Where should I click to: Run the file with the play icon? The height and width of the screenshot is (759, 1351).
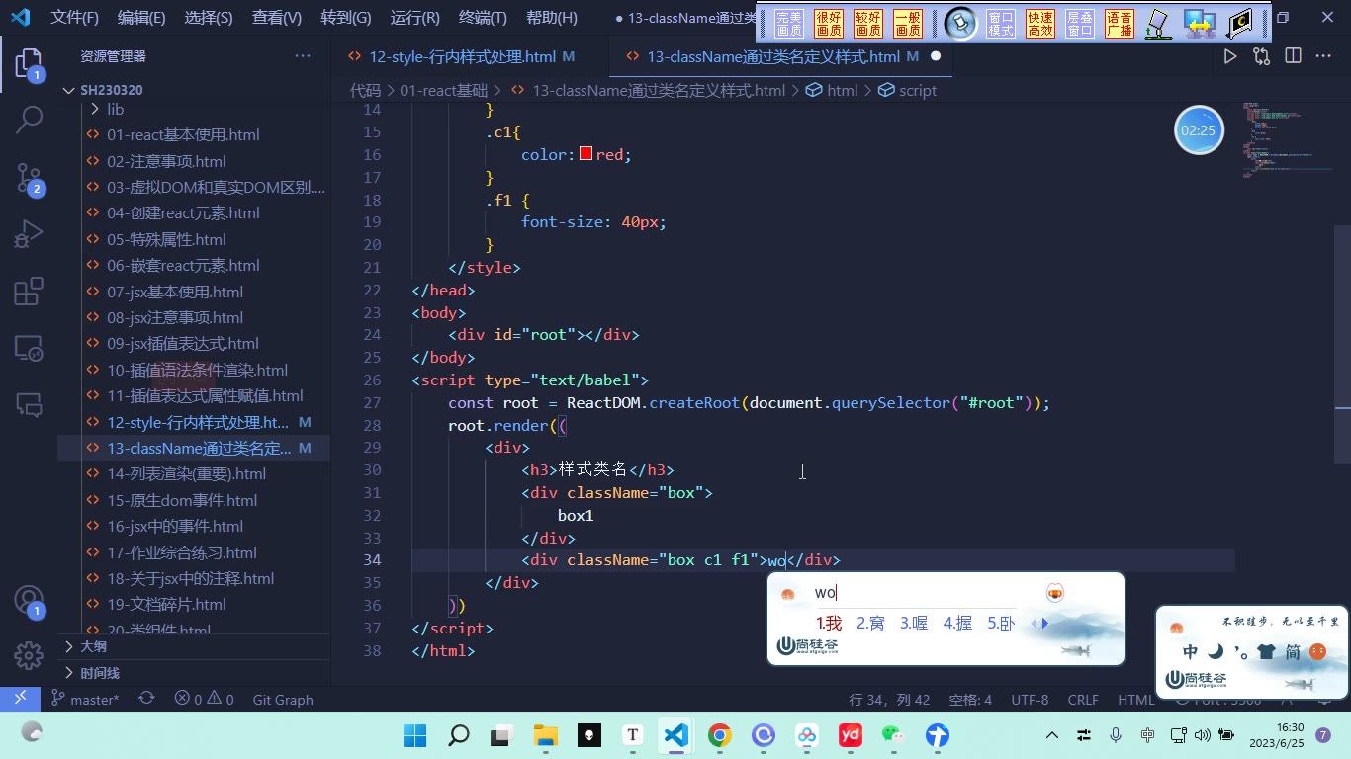(x=1230, y=56)
